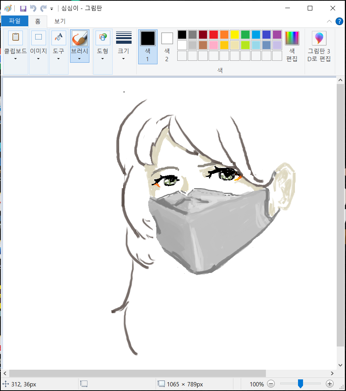The image size is (346, 391).
Task: Expand the 브러시 dropdown arrow
Action: (79, 59)
